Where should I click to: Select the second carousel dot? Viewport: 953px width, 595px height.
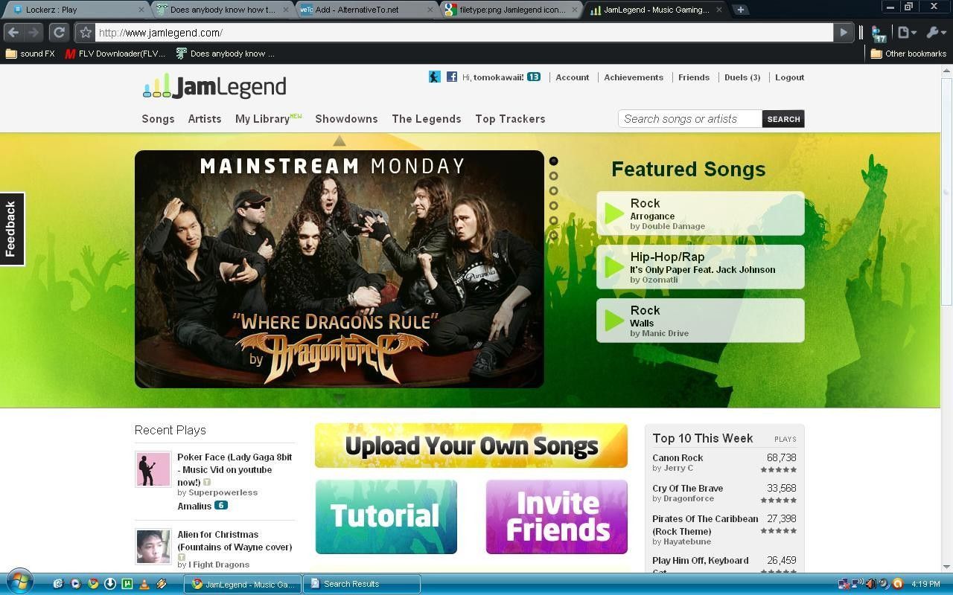tap(554, 176)
